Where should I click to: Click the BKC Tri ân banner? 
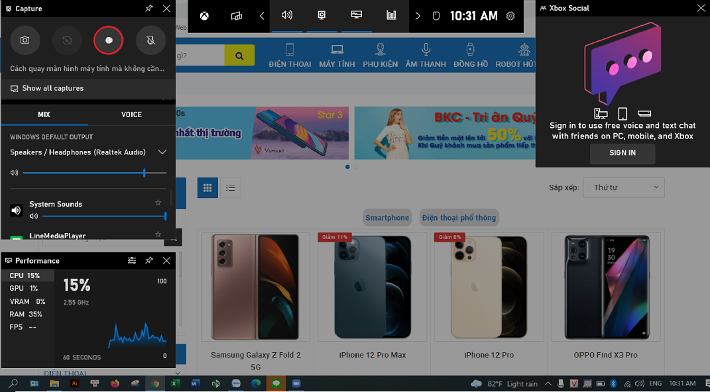(445, 133)
